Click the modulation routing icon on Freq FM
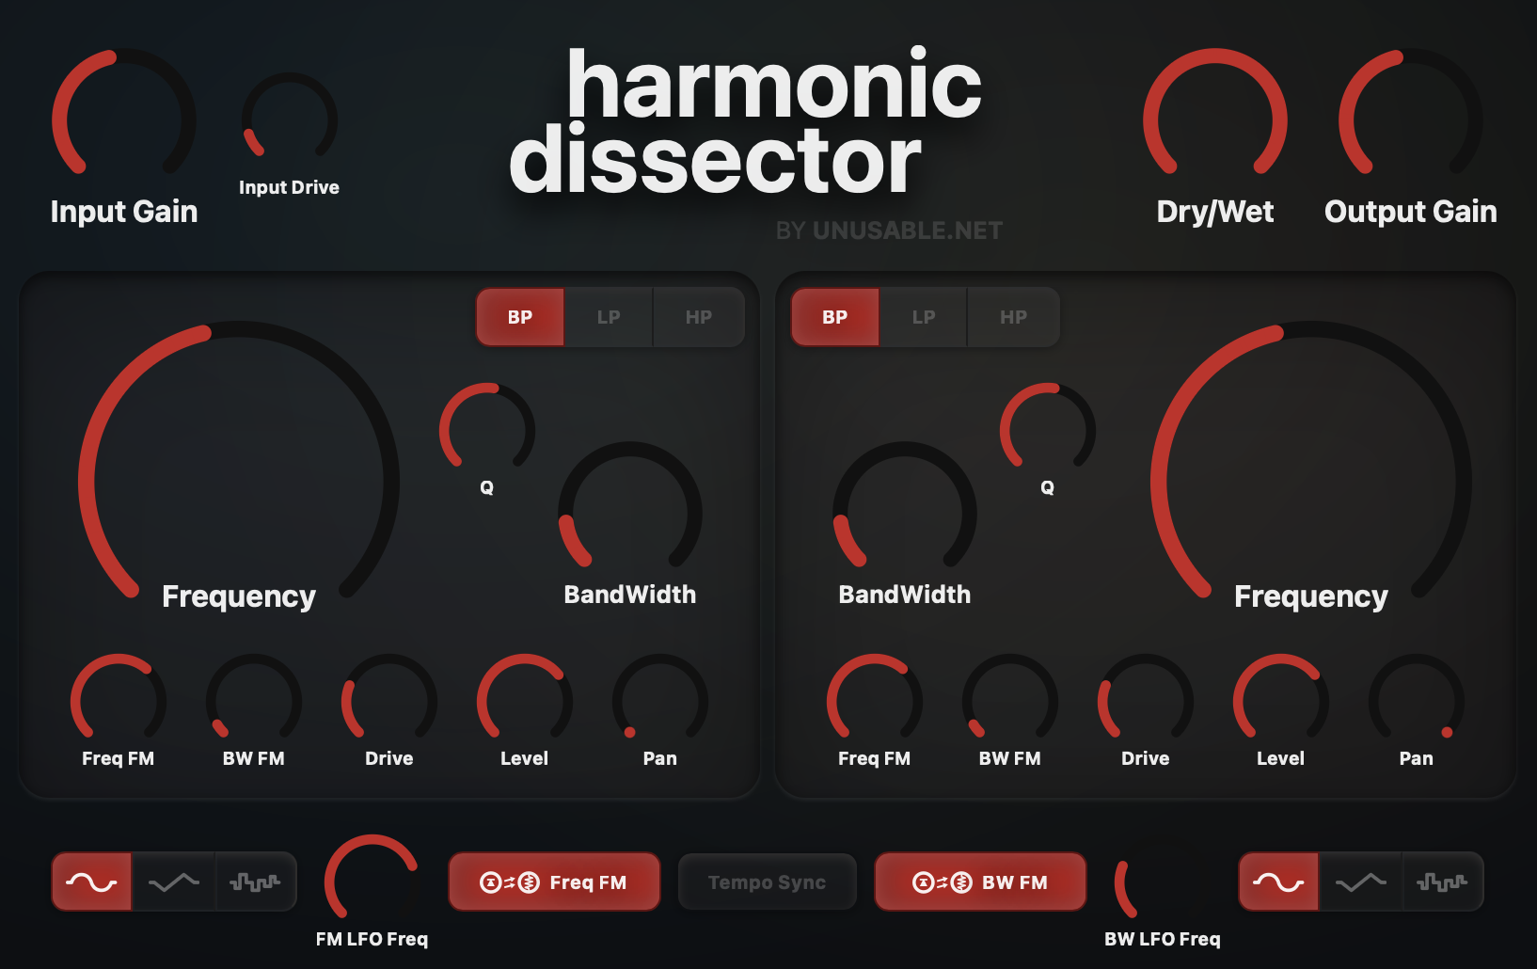This screenshot has height=969, width=1537. click(507, 882)
